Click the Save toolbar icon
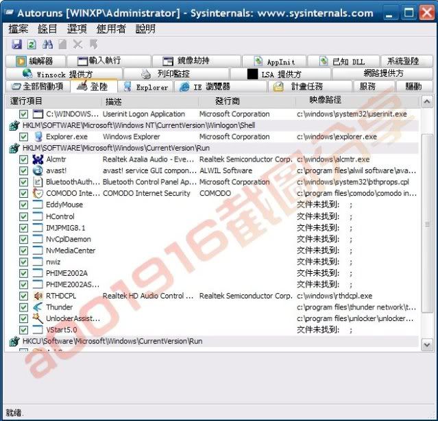The image size is (438, 421). [16, 44]
